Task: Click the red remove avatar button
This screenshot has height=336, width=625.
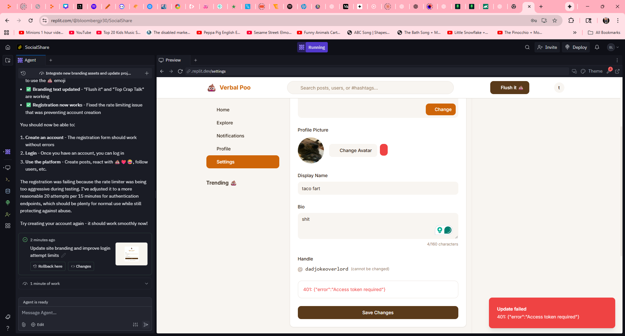Action: [384, 150]
